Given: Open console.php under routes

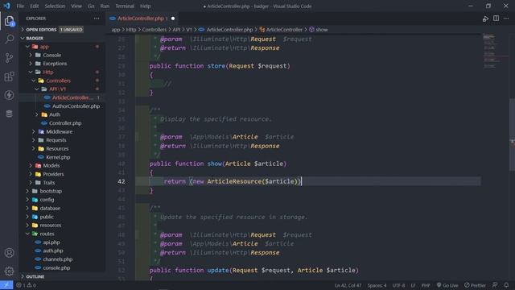Looking at the screenshot, I should tap(63, 267).
